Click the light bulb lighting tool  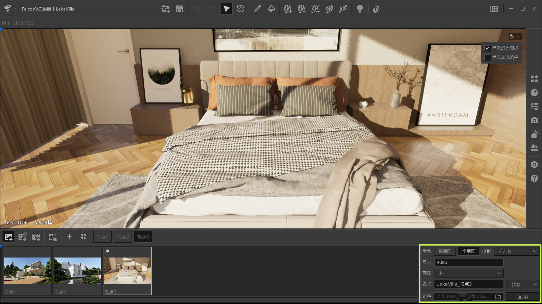tap(360, 9)
